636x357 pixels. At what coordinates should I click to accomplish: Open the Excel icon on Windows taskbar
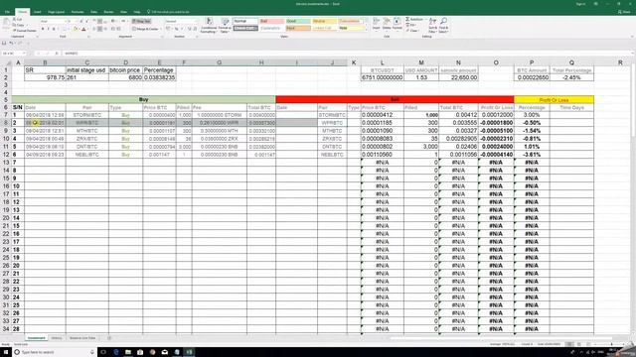tap(189, 352)
